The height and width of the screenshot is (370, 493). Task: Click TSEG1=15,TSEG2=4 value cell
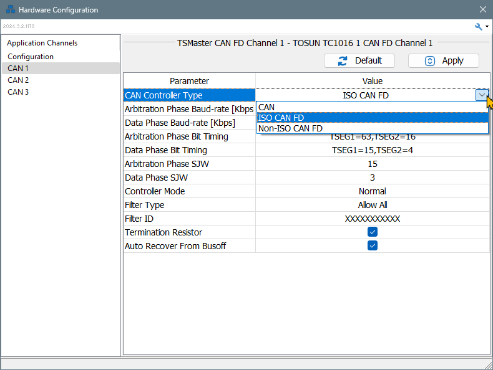point(373,150)
